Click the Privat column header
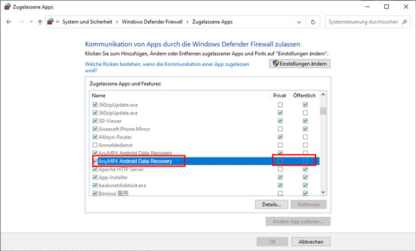Viewport: 416px width, 251px height. (x=279, y=96)
